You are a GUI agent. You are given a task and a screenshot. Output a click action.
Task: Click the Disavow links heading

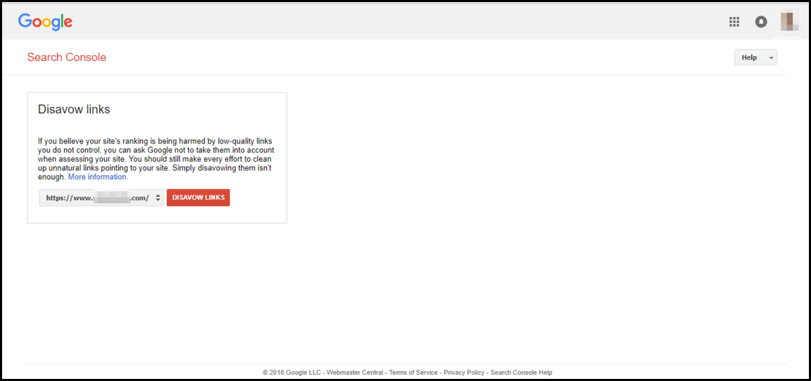click(x=74, y=110)
